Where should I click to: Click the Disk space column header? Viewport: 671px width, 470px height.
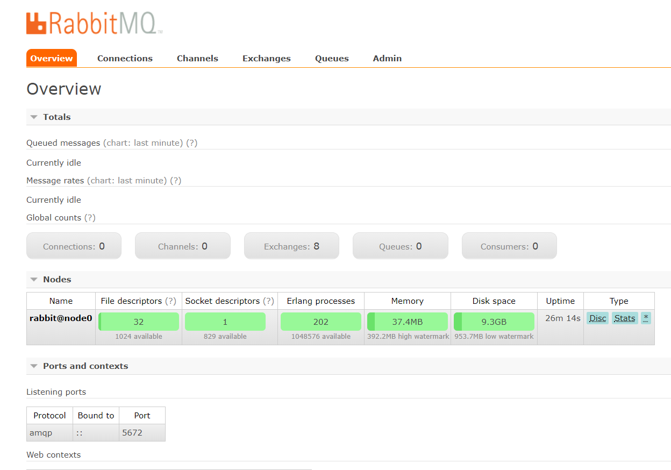click(494, 301)
